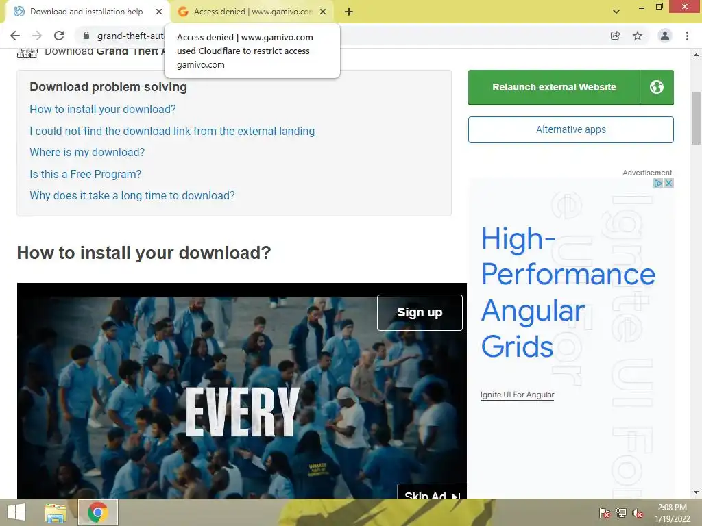Close the Download and installation help tab
Screen dimensions: 702x526
point(159,12)
